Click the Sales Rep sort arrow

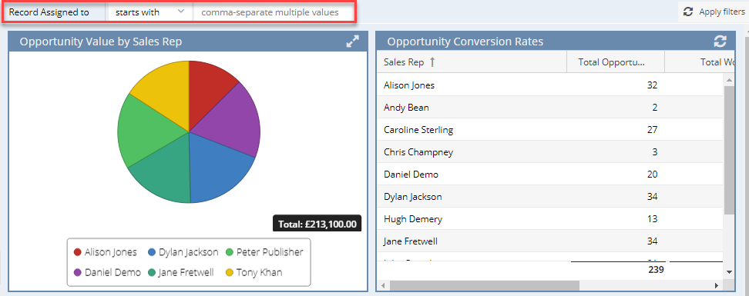pos(432,62)
